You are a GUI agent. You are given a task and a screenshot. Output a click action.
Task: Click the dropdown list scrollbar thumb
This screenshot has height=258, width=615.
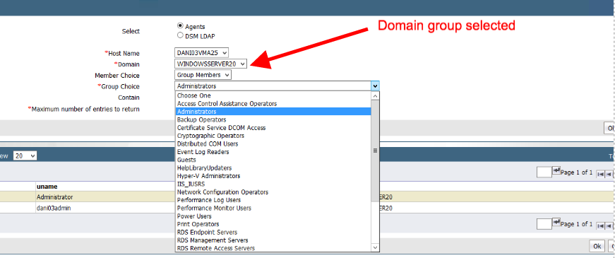(x=375, y=151)
